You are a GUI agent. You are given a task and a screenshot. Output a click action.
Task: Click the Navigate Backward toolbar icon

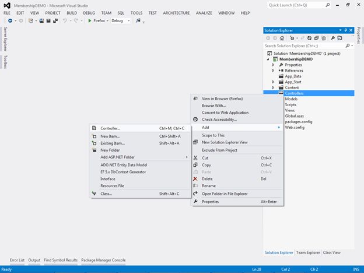(10, 20)
